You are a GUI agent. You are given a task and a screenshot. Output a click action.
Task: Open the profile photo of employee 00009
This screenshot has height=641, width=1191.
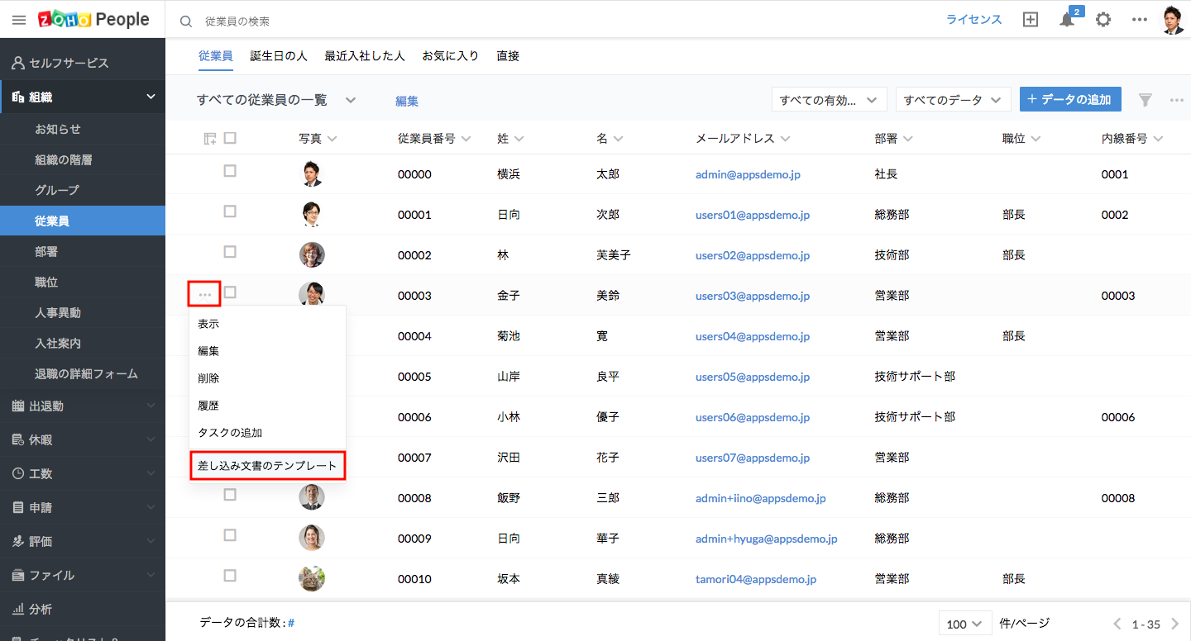[x=312, y=538]
